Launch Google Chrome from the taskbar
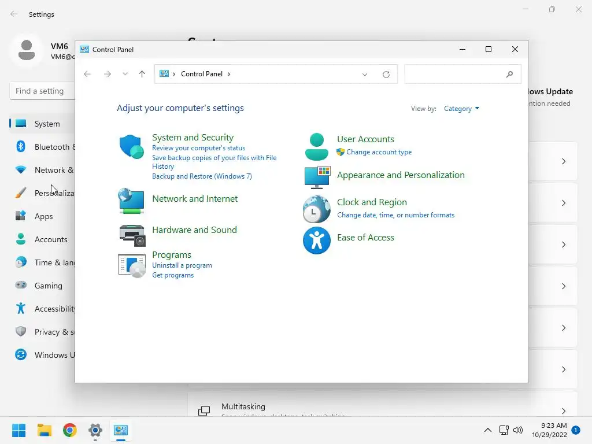This screenshot has width=592, height=444. click(x=70, y=430)
